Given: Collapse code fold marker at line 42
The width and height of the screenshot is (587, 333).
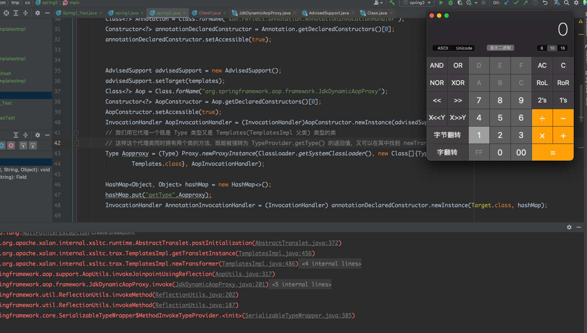Looking at the screenshot, I should pos(77,143).
